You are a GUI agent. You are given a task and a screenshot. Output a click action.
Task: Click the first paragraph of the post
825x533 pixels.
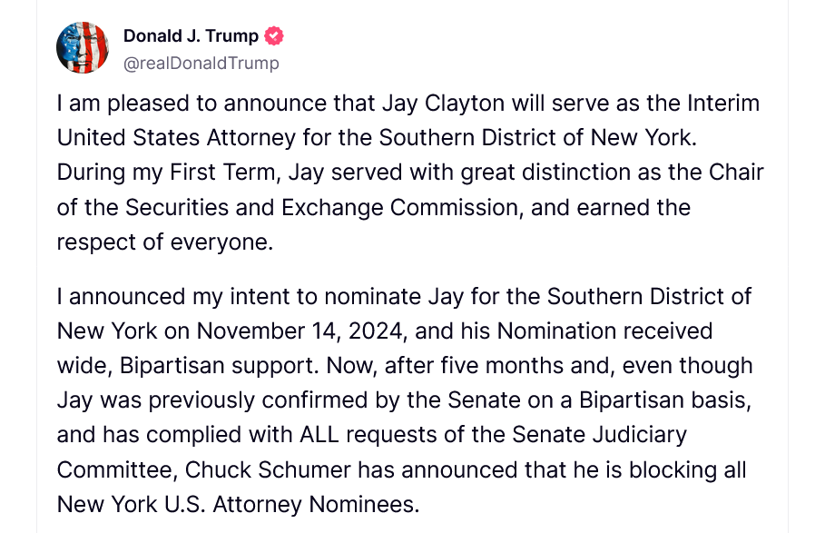point(408,173)
